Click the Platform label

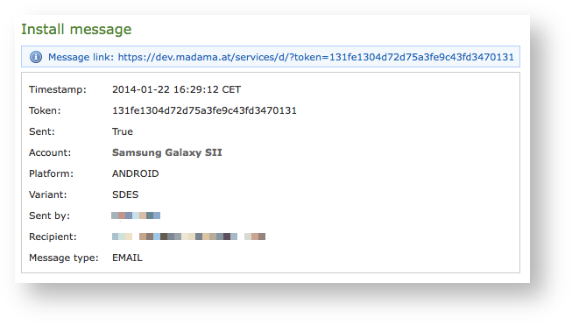coord(51,173)
